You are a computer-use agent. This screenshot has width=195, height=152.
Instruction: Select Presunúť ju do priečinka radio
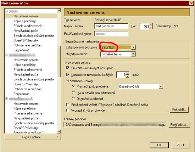pyautogui.click(x=73, y=86)
